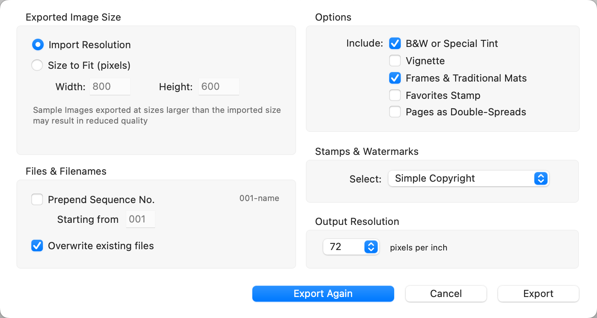Image resolution: width=597 pixels, height=318 pixels.
Task: Click the Height input field
Action: [219, 87]
